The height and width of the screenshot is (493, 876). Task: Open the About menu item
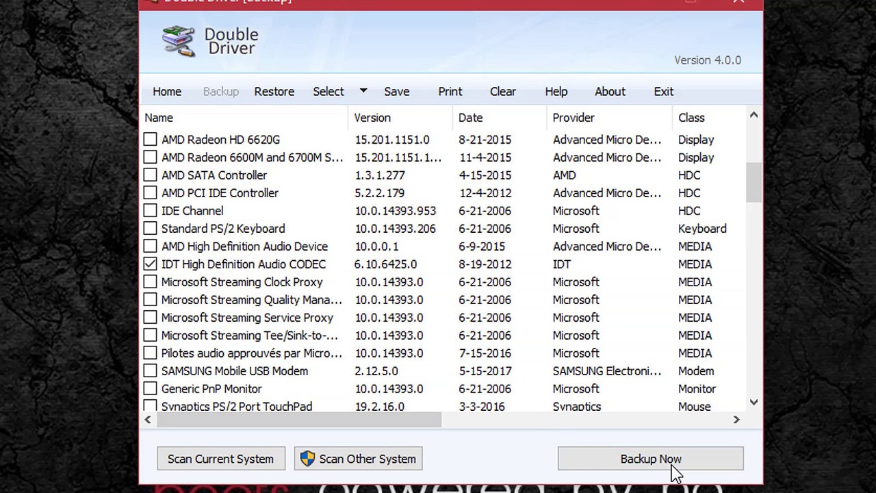pos(610,92)
